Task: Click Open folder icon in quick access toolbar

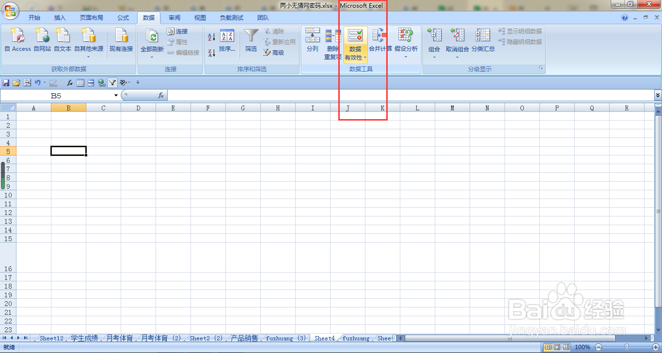Action: pyautogui.click(x=16, y=83)
